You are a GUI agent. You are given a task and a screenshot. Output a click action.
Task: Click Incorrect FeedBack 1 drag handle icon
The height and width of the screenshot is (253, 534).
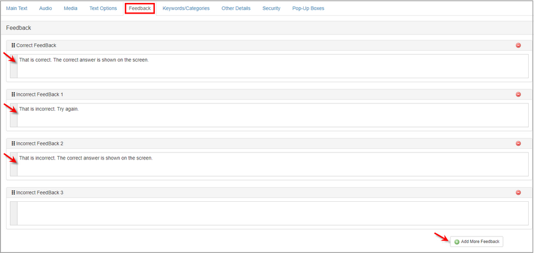13,94
